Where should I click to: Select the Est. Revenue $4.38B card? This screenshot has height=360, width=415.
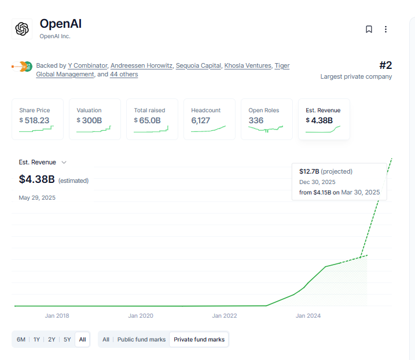[324, 119]
